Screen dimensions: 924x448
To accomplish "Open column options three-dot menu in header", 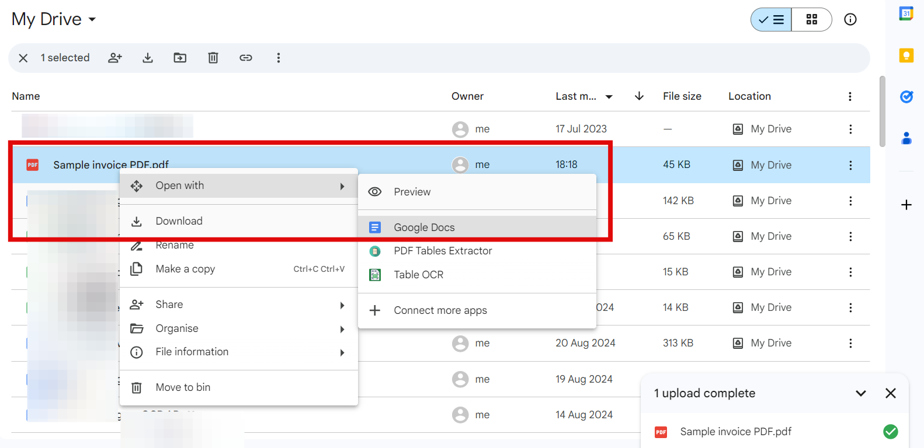I will [x=850, y=97].
